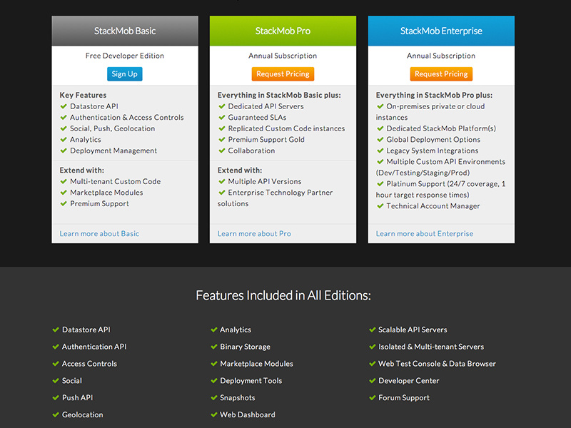Click 'Social' in all-editions list
The width and height of the screenshot is (571, 428).
click(72, 381)
